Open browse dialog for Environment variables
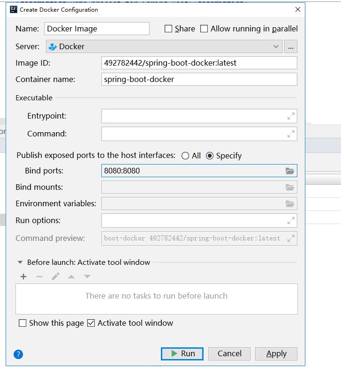341x367 pixels. (x=290, y=203)
